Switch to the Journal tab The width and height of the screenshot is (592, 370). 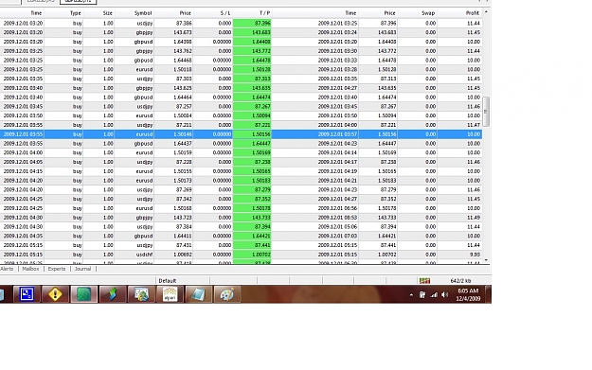coord(82,269)
